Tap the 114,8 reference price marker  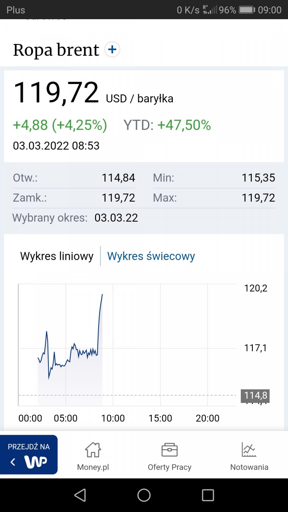tap(255, 395)
